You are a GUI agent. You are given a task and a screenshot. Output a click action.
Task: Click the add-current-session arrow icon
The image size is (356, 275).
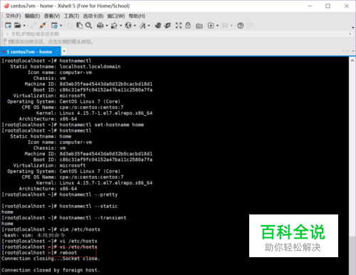tap(5, 41)
